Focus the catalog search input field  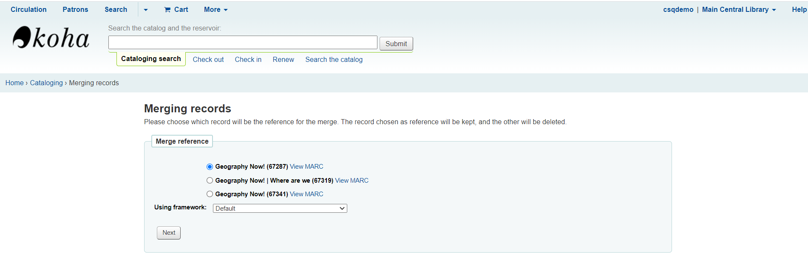pos(243,42)
